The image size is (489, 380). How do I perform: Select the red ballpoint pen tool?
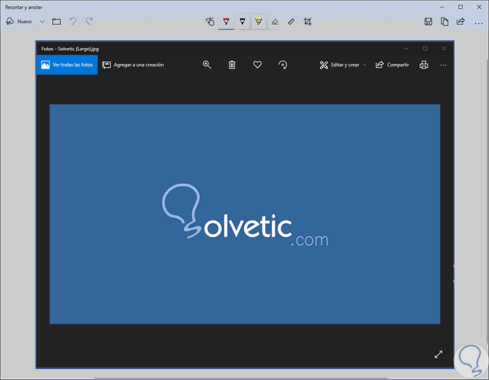click(x=226, y=21)
